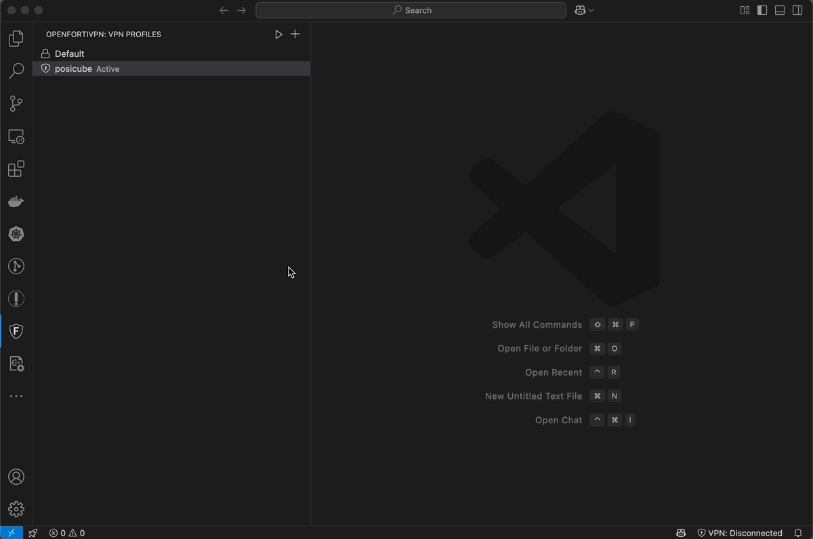
Task: Open the Kubernetes helm-wheel view
Action: (16, 234)
